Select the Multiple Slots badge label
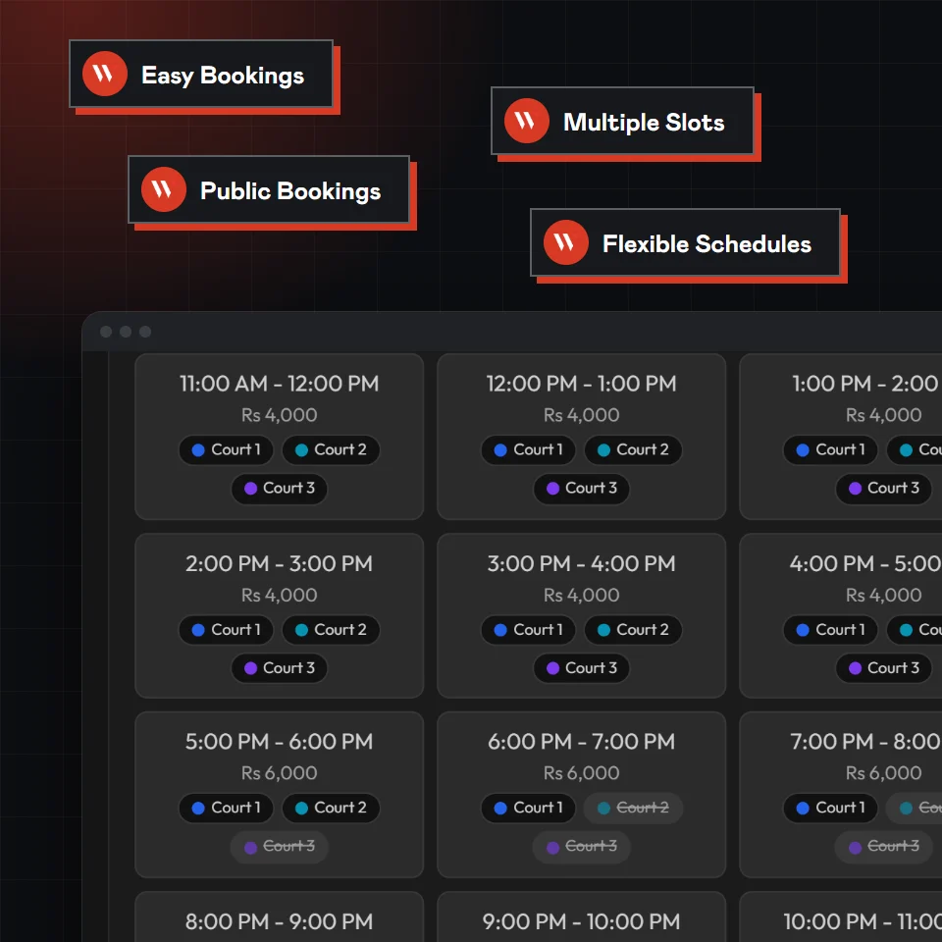 point(644,122)
